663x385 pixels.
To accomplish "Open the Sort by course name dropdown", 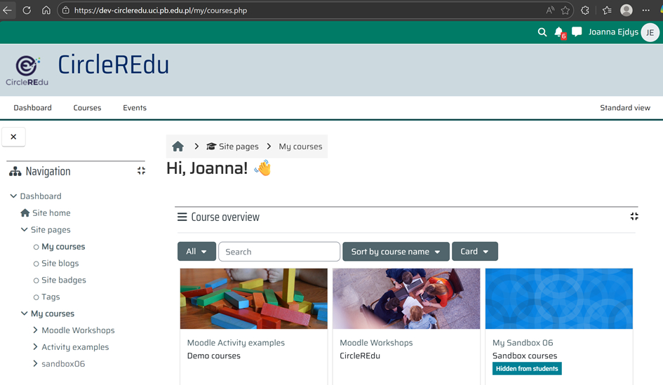I will point(396,252).
